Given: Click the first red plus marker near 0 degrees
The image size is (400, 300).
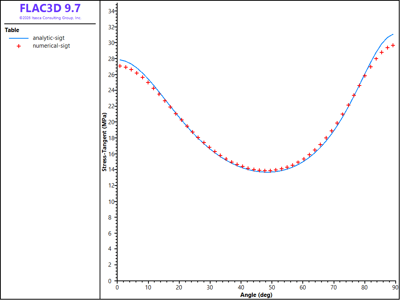Looking at the screenshot, I should pyautogui.click(x=120, y=66).
